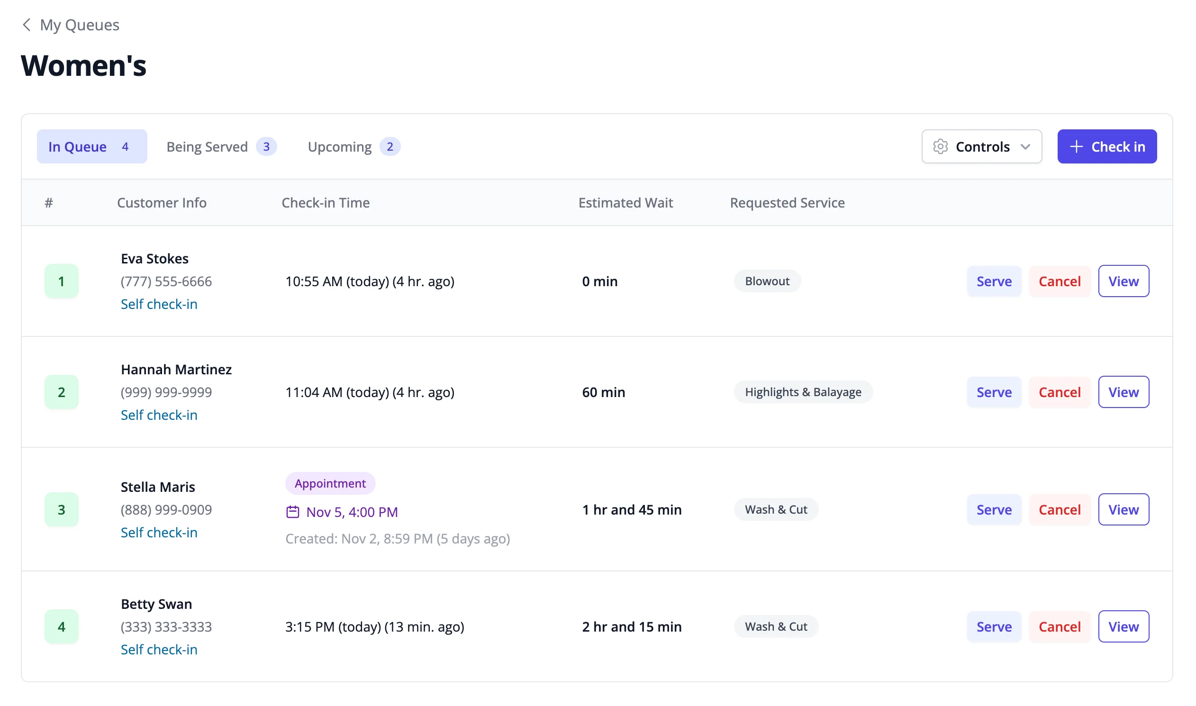Open the Controls settings gear icon
Image resolution: width=1196 pixels, height=706 pixels.
(940, 146)
